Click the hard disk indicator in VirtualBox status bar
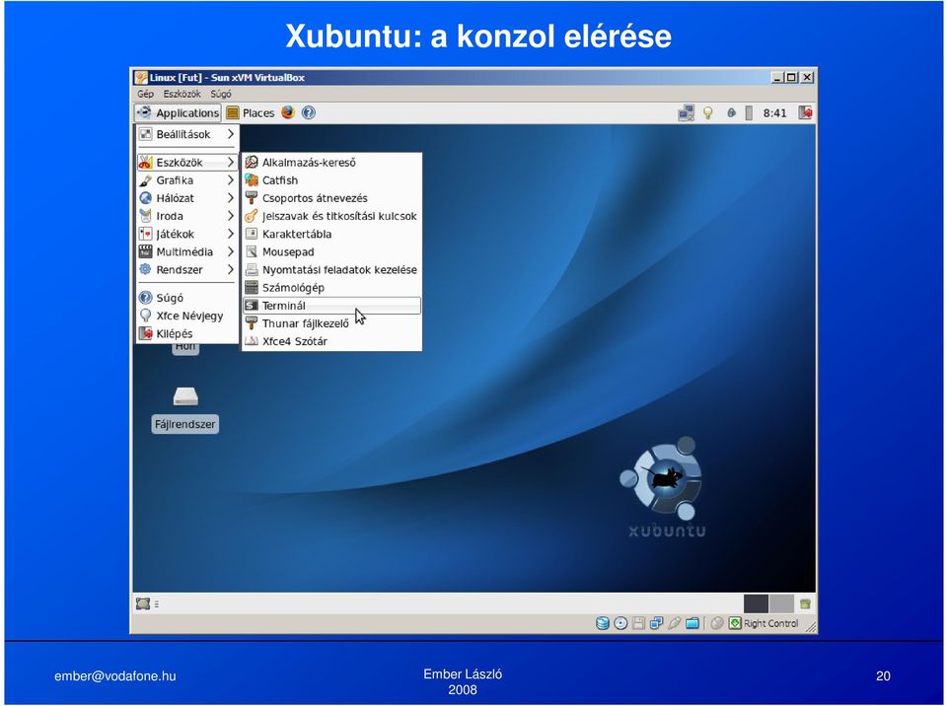This screenshot has height=706, width=947. click(602, 623)
